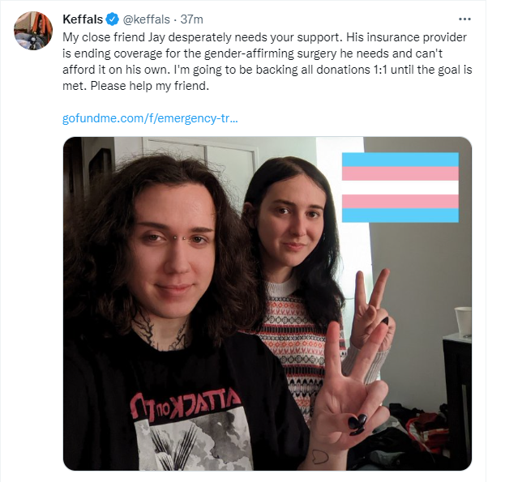Click the blue verified badge
This screenshot has height=482, width=505.
click(113, 19)
